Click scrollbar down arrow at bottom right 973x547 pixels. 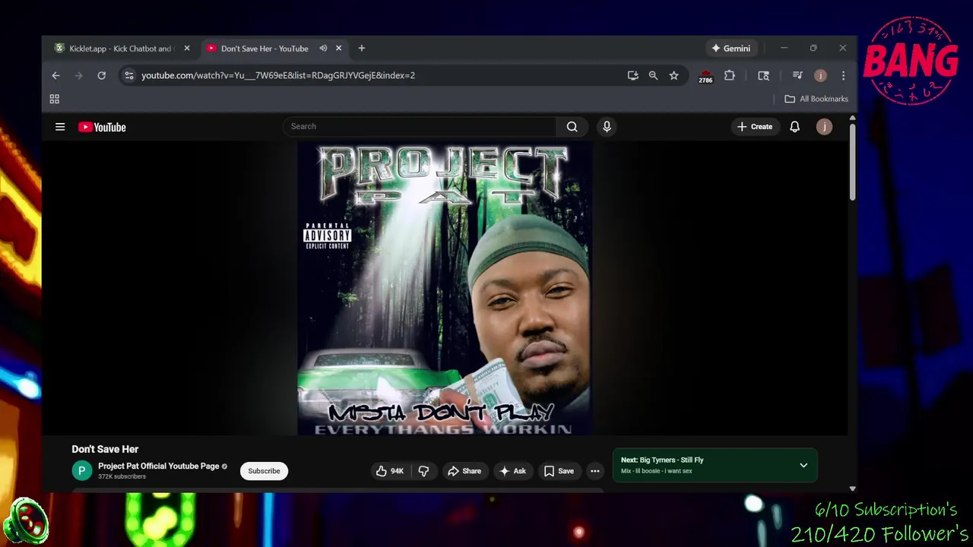click(852, 489)
